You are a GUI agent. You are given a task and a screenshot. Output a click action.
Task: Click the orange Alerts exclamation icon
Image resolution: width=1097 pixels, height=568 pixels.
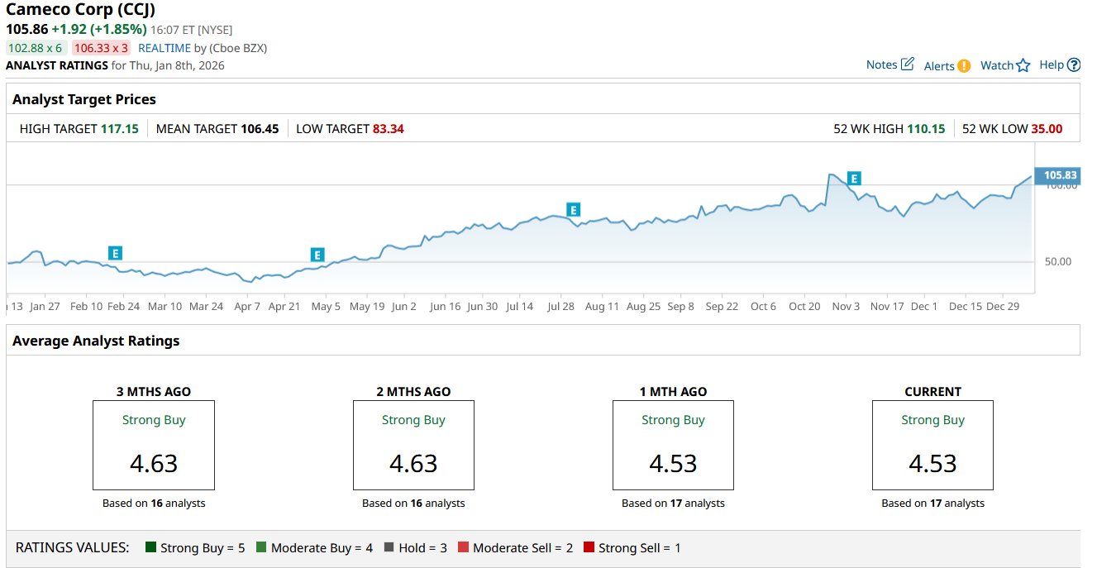tap(964, 66)
